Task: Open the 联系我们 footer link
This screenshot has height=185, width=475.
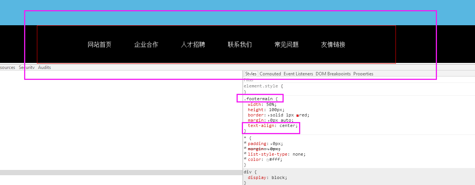Action: coord(240,44)
